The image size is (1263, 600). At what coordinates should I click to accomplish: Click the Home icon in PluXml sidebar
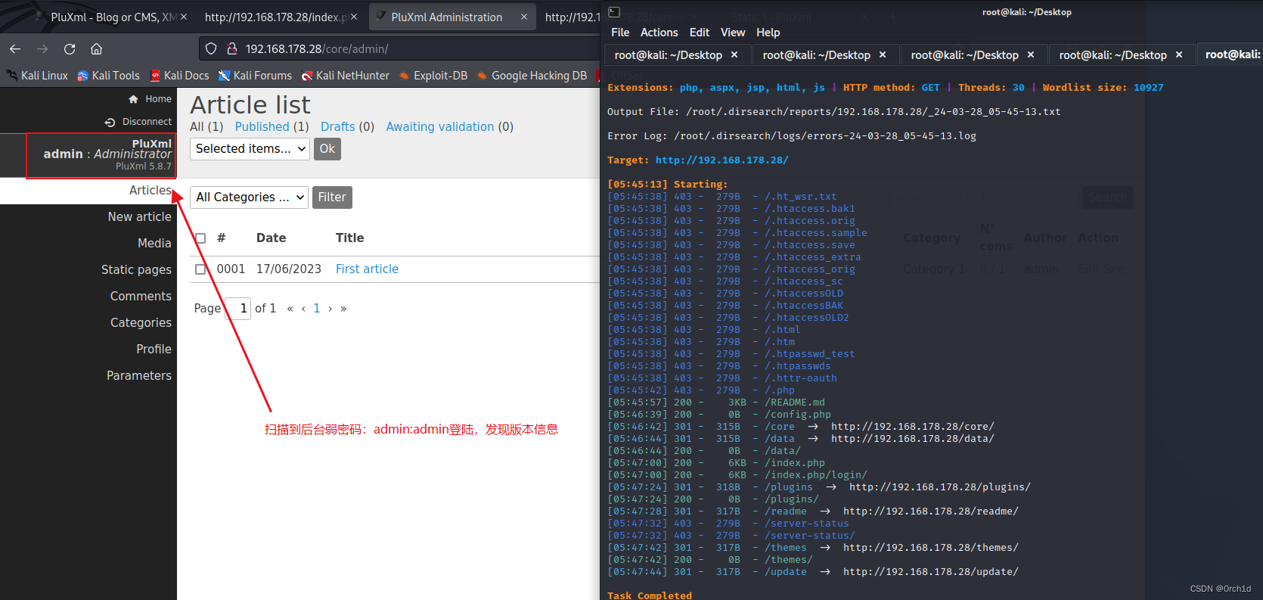pyautogui.click(x=133, y=99)
